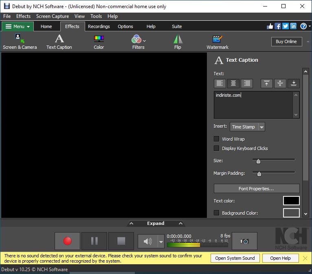Take a snapshot with the camera button

coord(244,241)
